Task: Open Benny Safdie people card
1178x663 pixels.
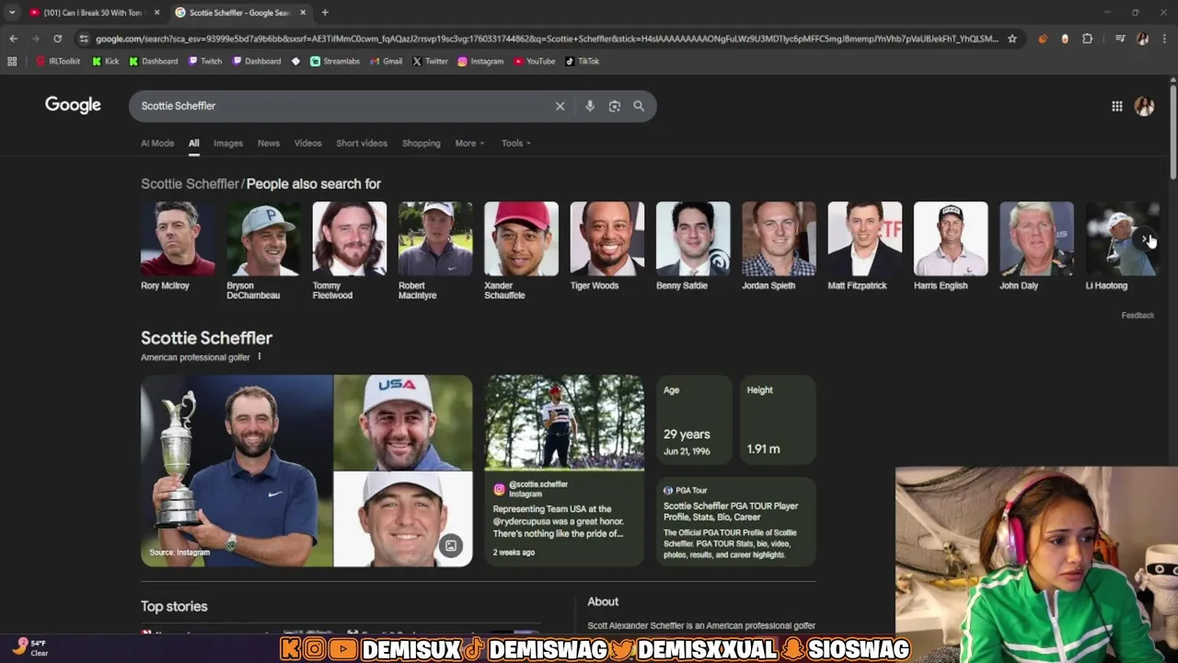Action: point(693,246)
